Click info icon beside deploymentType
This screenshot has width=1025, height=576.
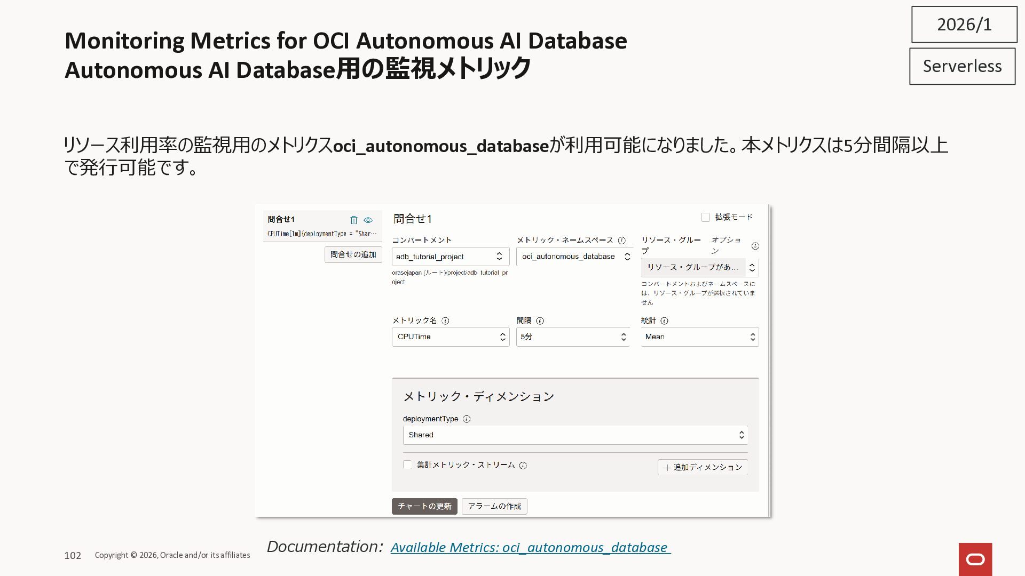coord(467,419)
